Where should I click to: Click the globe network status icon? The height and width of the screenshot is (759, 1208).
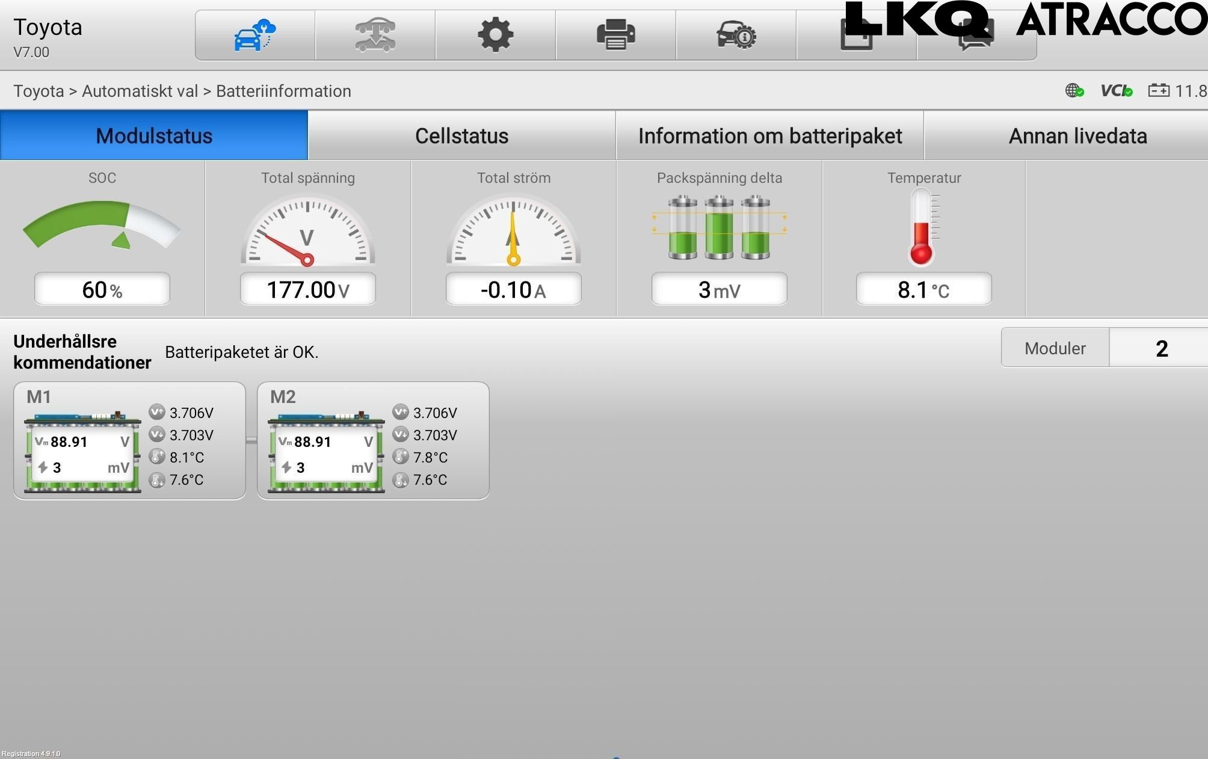coord(1074,91)
